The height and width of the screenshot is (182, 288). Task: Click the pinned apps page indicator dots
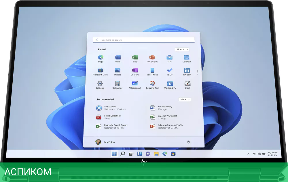(198, 73)
